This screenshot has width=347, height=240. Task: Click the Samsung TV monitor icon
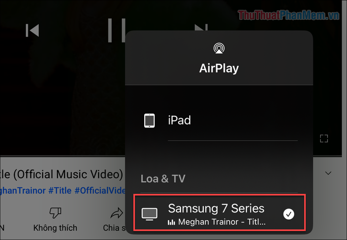[149, 214]
